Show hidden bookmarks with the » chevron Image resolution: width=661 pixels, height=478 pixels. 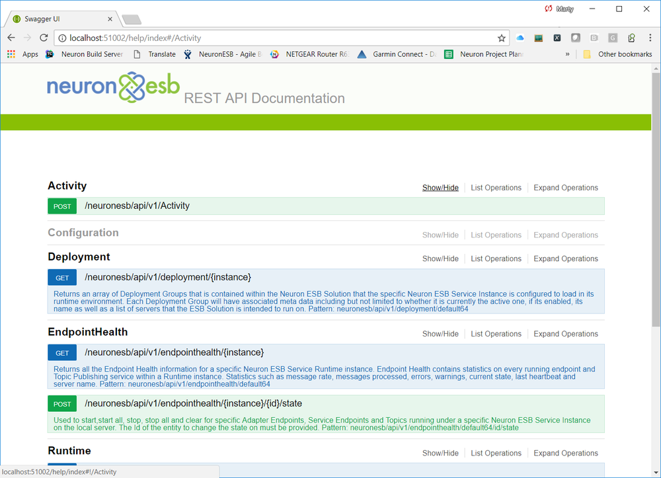point(567,54)
